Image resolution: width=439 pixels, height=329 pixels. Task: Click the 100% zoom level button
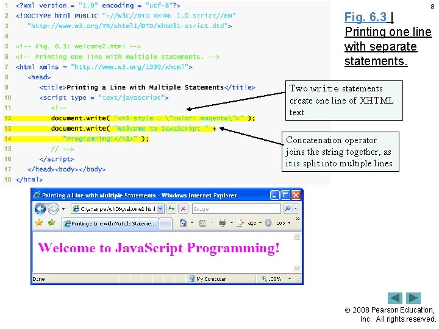(x=271, y=278)
